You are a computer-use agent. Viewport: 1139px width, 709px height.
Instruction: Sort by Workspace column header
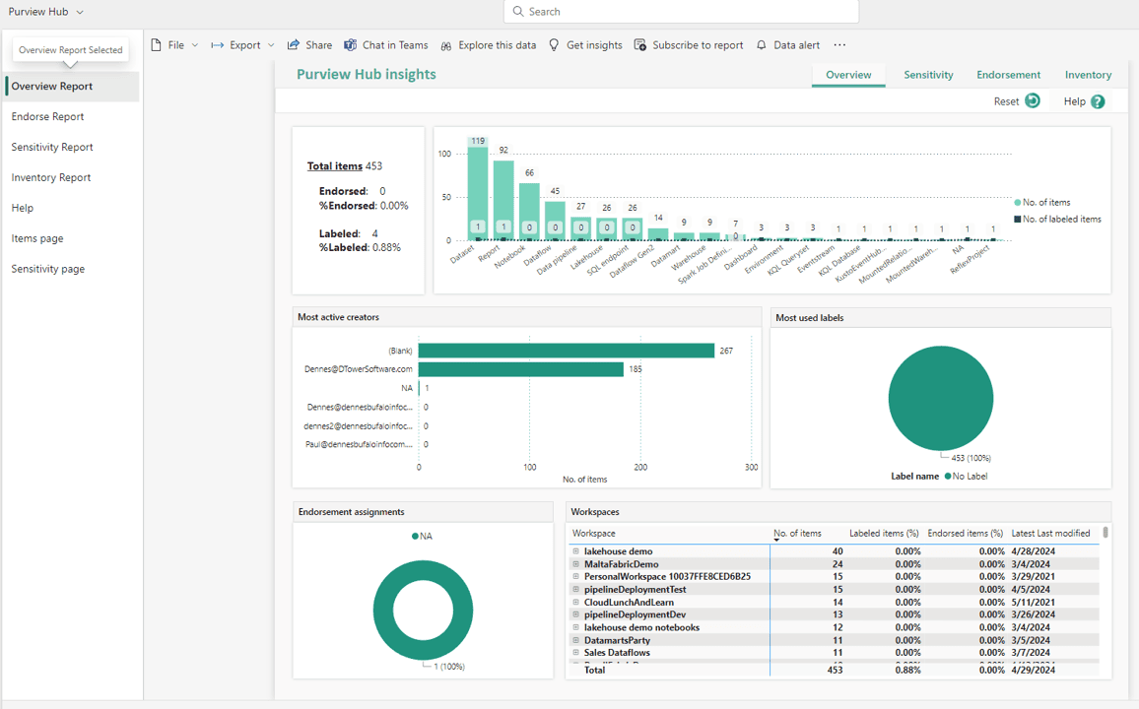(593, 534)
